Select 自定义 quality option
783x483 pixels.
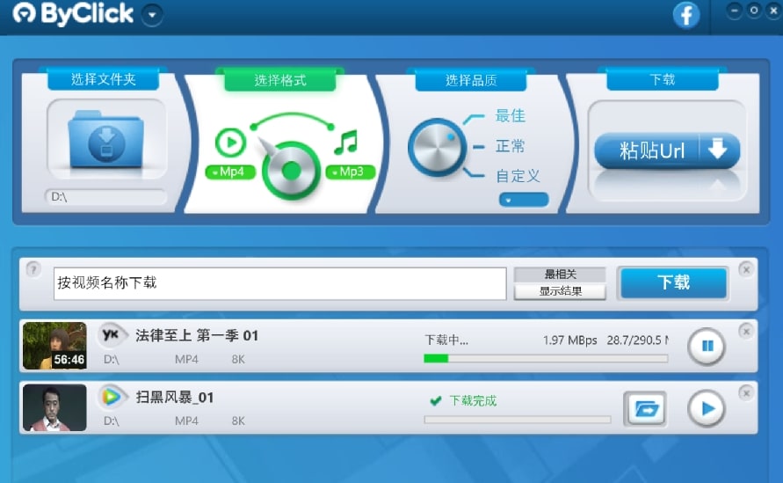(517, 176)
